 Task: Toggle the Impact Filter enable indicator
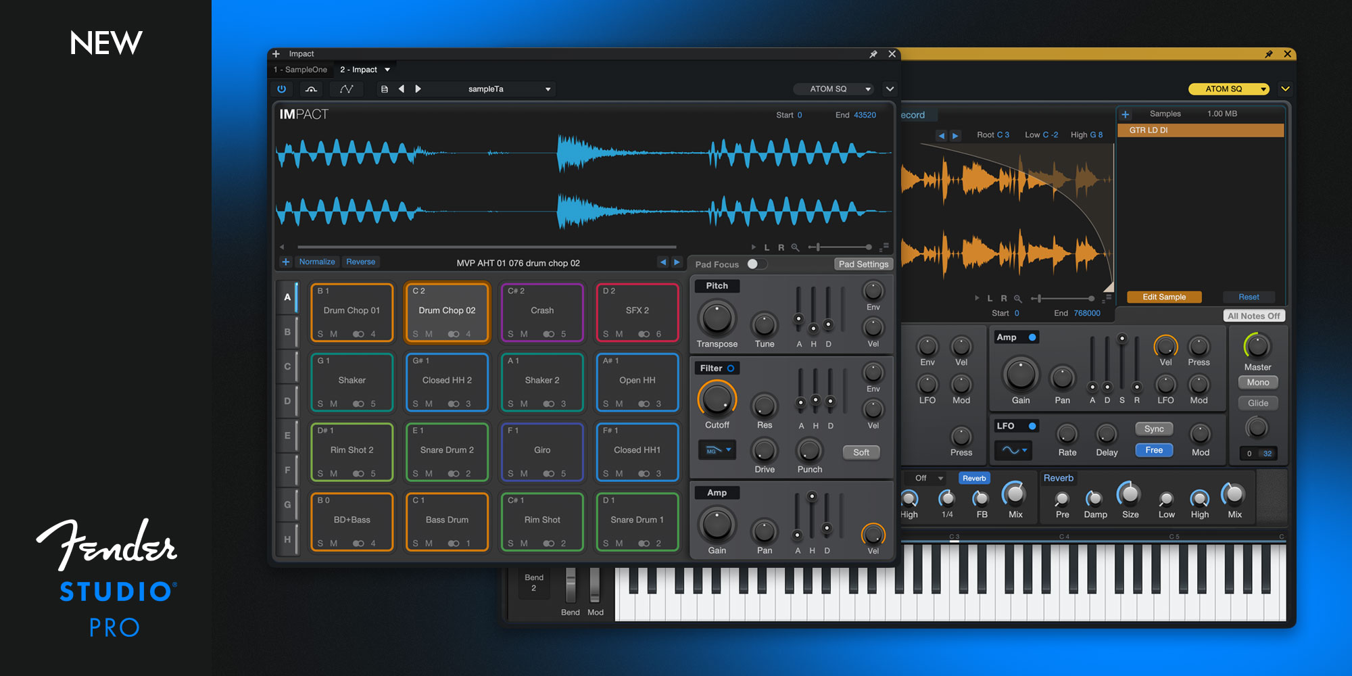coord(731,368)
